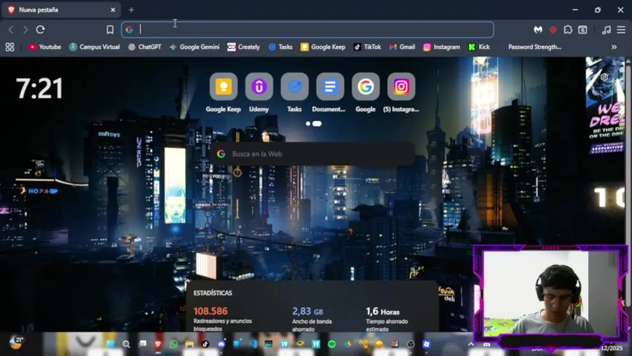The image size is (632, 356).
Task: Click the 2,83 GB bandwidth saved value
Action: coord(307,311)
